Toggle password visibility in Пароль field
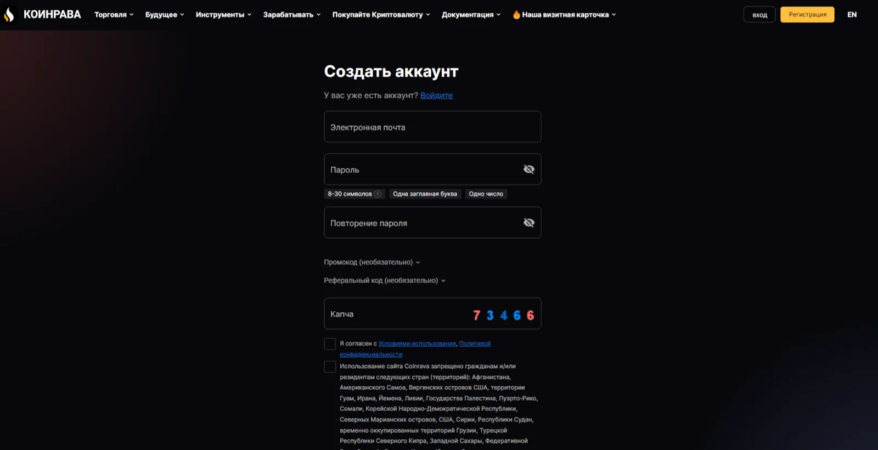Image resolution: width=878 pixels, height=450 pixels. coord(529,169)
